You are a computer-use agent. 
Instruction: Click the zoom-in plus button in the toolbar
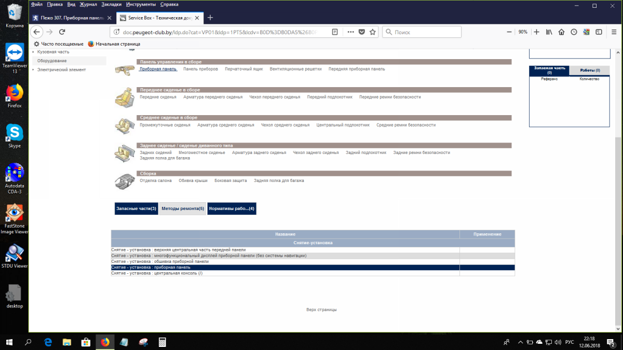click(x=536, y=32)
